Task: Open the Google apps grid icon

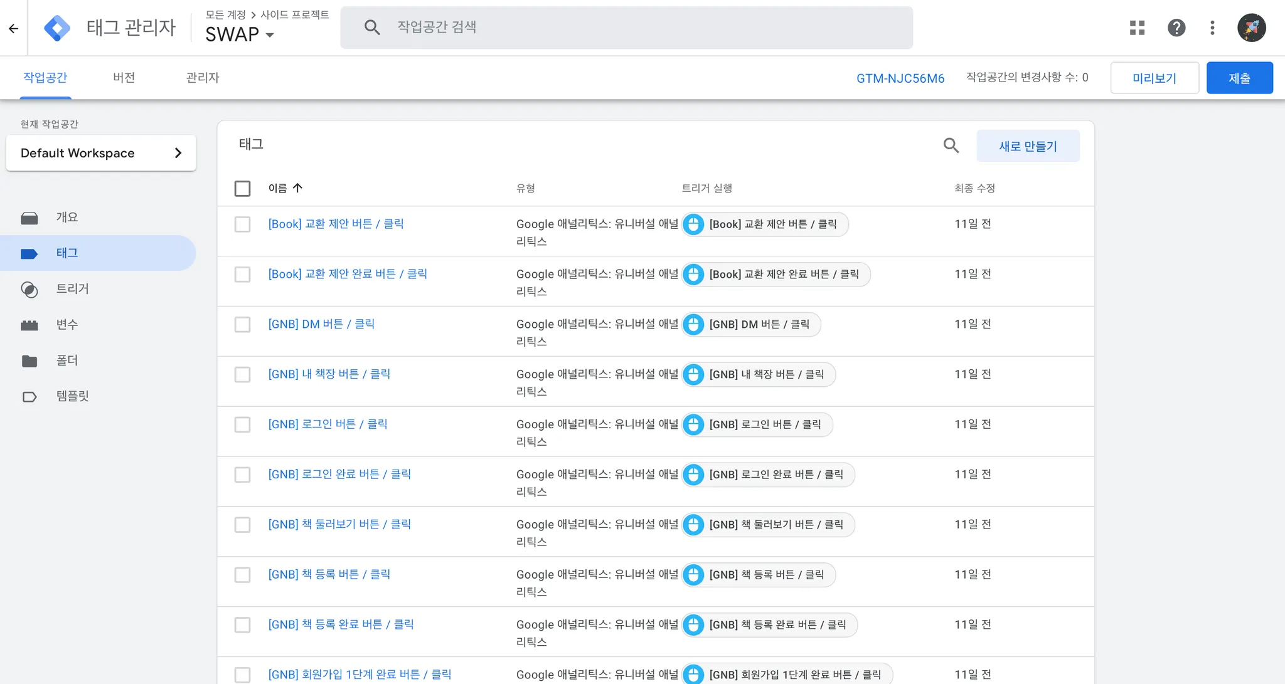Action: pyautogui.click(x=1137, y=28)
